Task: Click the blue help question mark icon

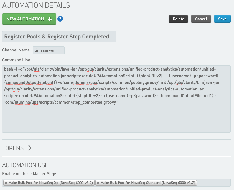Action: pos(60,19)
